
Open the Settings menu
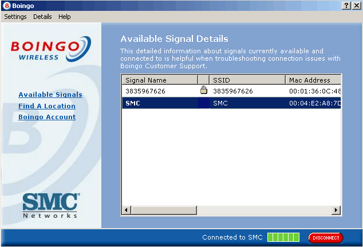(15, 17)
